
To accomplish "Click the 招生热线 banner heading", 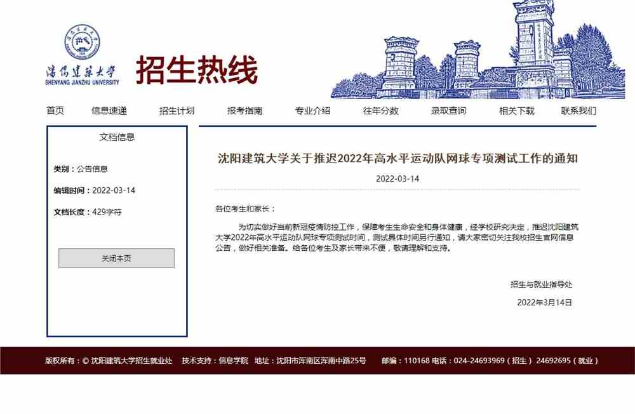I will click(x=197, y=70).
